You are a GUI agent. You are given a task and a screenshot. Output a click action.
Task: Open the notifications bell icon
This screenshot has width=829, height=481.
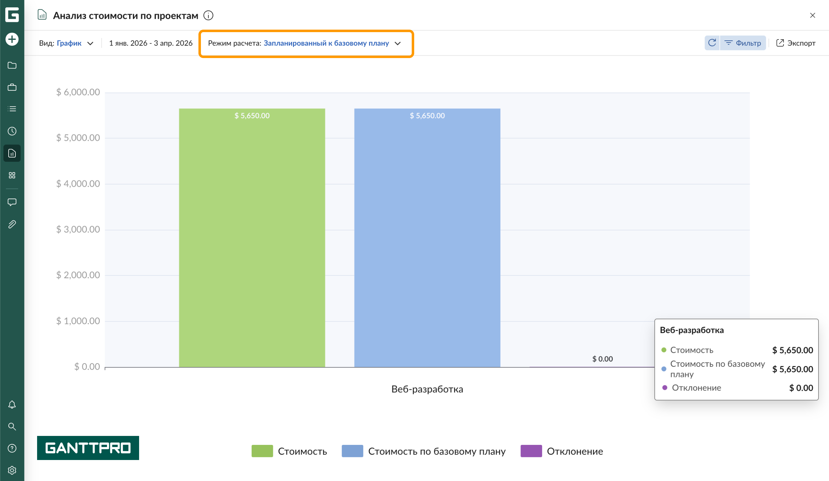click(x=12, y=404)
